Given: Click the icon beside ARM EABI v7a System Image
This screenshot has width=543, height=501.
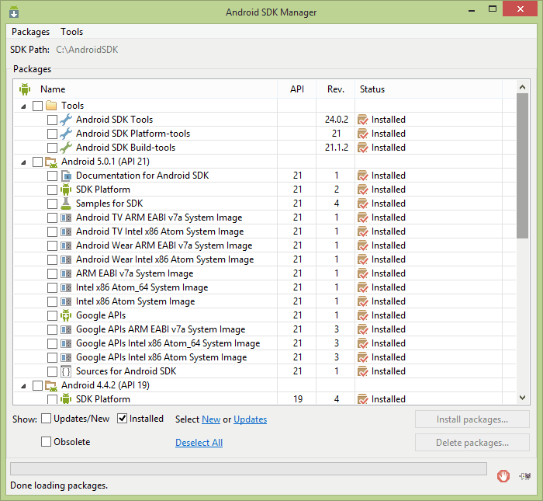Looking at the screenshot, I should point(66,273).
